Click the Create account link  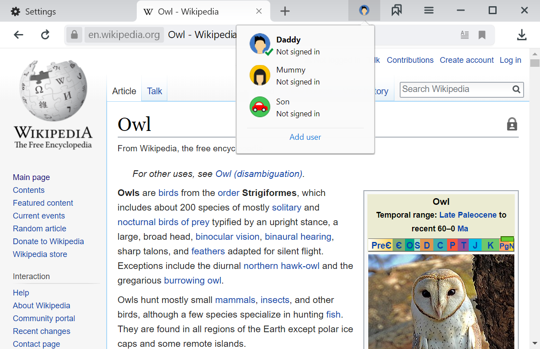(x=467, y=60)
